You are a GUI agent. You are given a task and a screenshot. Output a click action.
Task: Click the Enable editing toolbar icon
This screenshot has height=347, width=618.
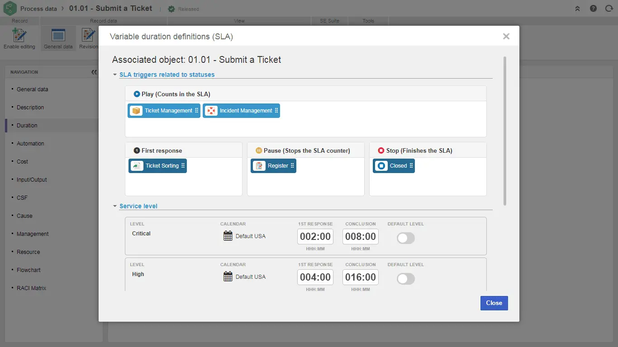tap(19, 35)
